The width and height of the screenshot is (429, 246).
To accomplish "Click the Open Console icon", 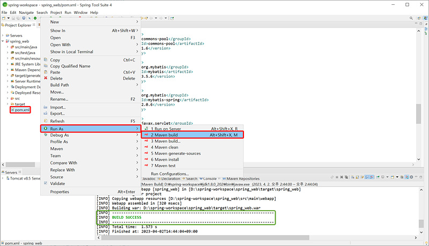I will 393,177.
